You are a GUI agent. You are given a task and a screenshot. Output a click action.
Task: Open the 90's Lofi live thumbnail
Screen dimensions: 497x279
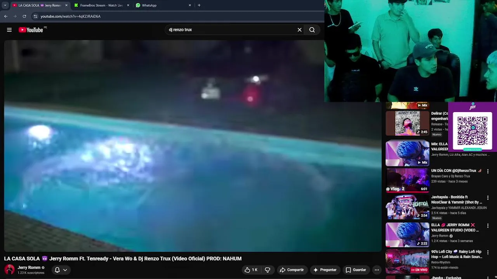[407, 262]
